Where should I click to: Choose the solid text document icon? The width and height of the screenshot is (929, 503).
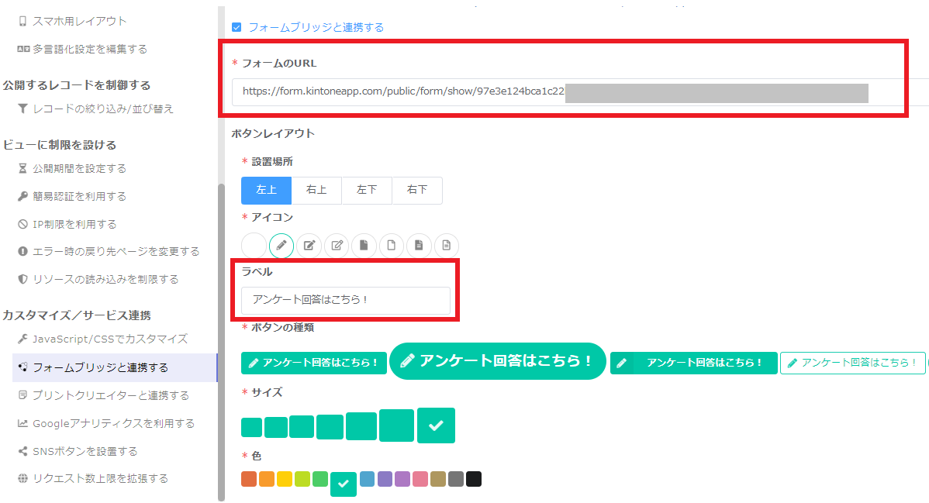[x=419, y=246]
